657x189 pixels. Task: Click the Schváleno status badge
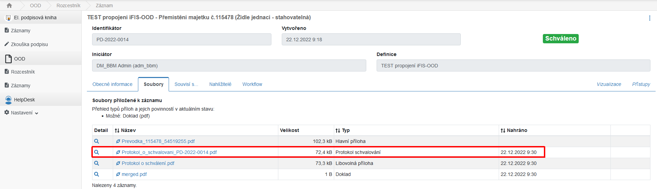561,38
